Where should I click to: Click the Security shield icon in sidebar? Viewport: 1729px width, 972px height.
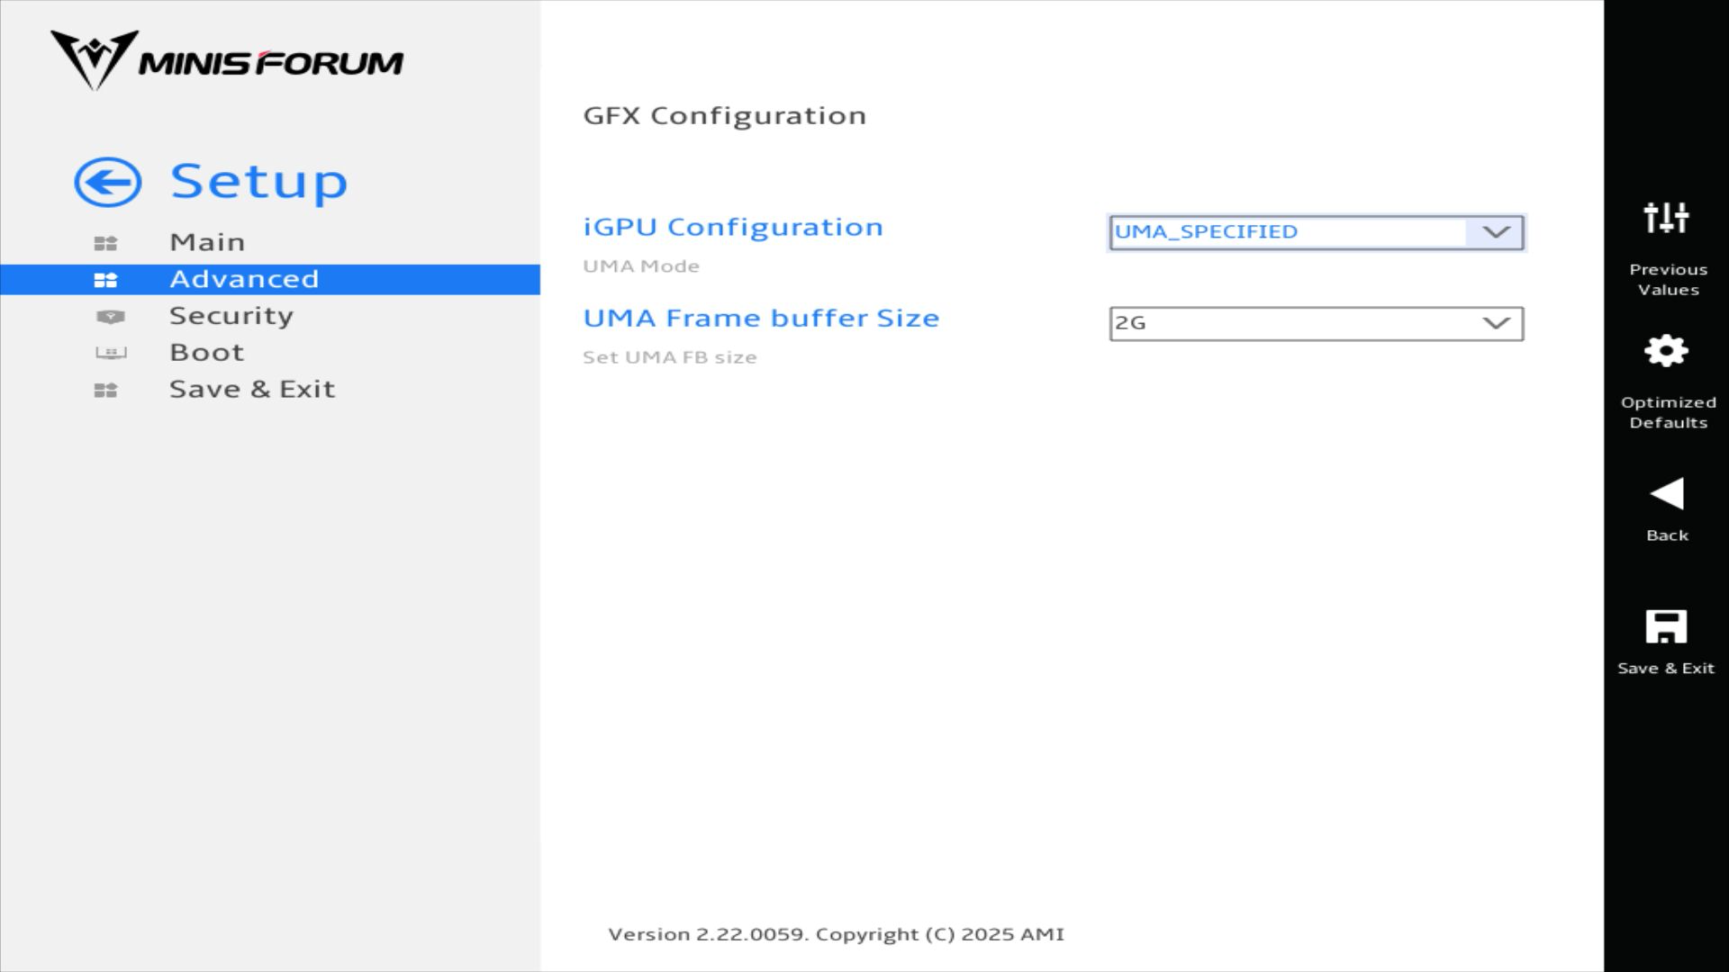tap(110, 317)
